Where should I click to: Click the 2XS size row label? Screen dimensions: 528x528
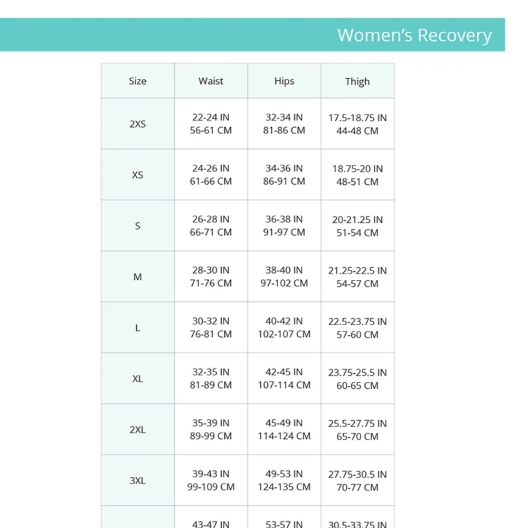[138, 124]
